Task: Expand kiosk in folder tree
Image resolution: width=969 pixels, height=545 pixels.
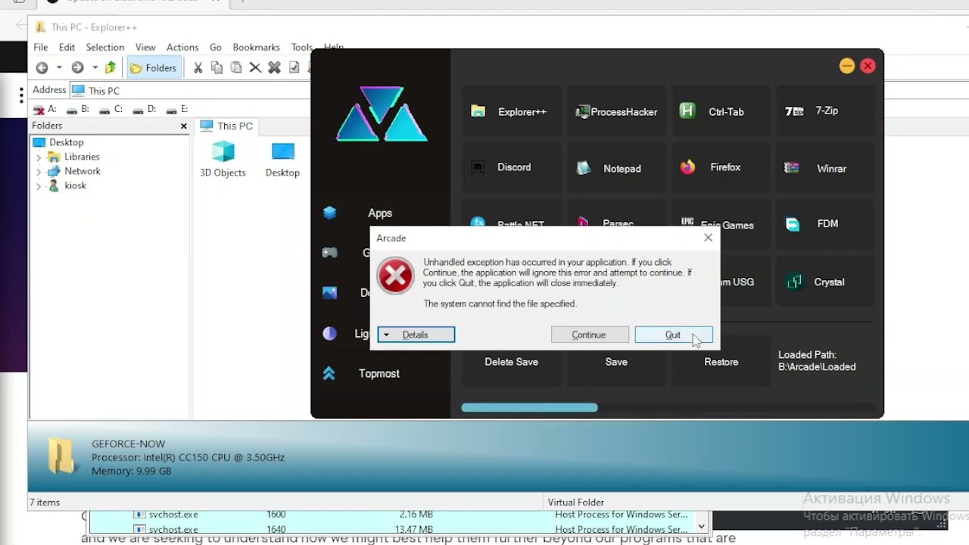Action: point(39,186)
